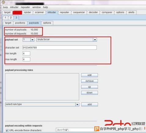Open the intruder menu in the menu bar

(x=14, y=7)
